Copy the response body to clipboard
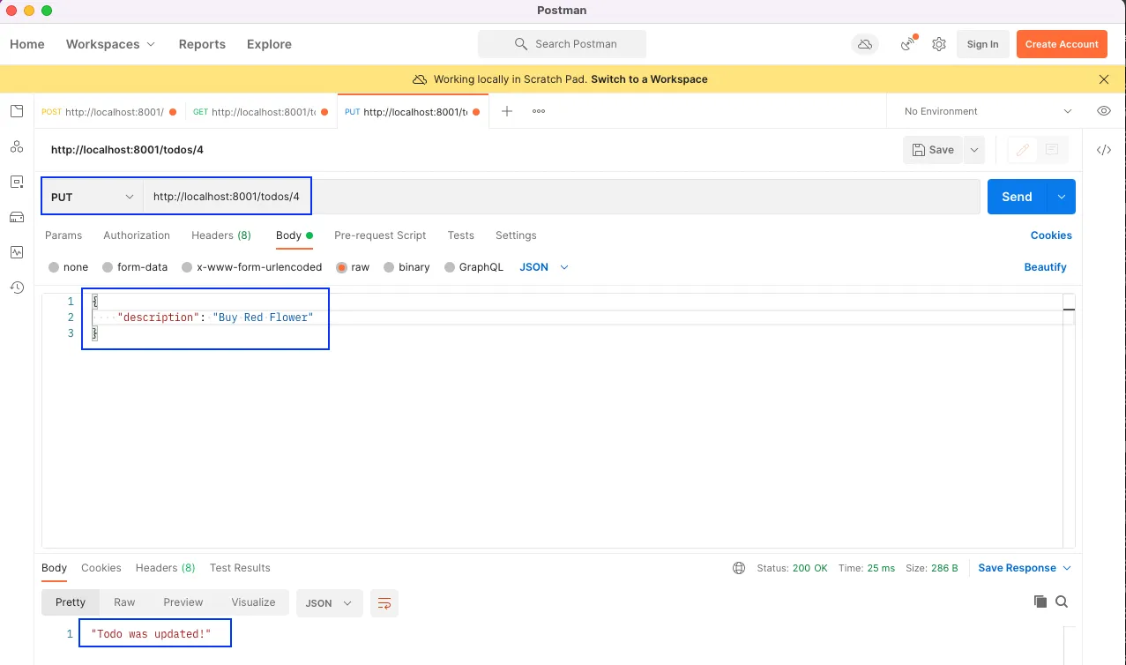The image size is (1126, 665). tap(1040, 601)
